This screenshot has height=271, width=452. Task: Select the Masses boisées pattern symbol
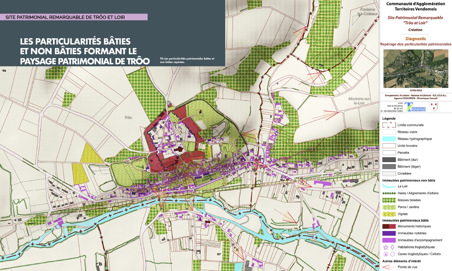[x=389, y=200]
